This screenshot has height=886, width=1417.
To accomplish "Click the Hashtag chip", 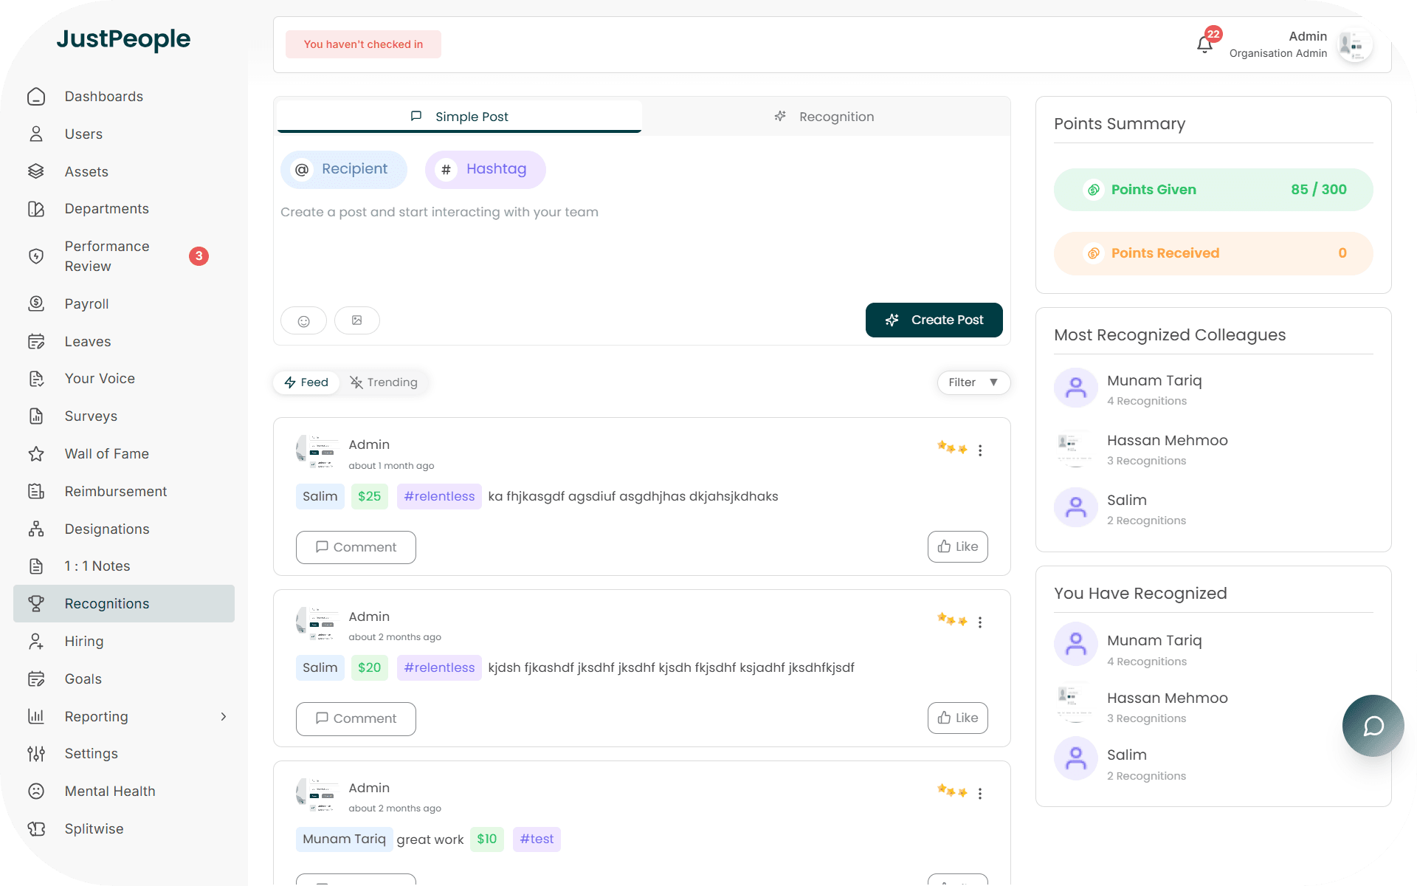I will coord(486,169).
